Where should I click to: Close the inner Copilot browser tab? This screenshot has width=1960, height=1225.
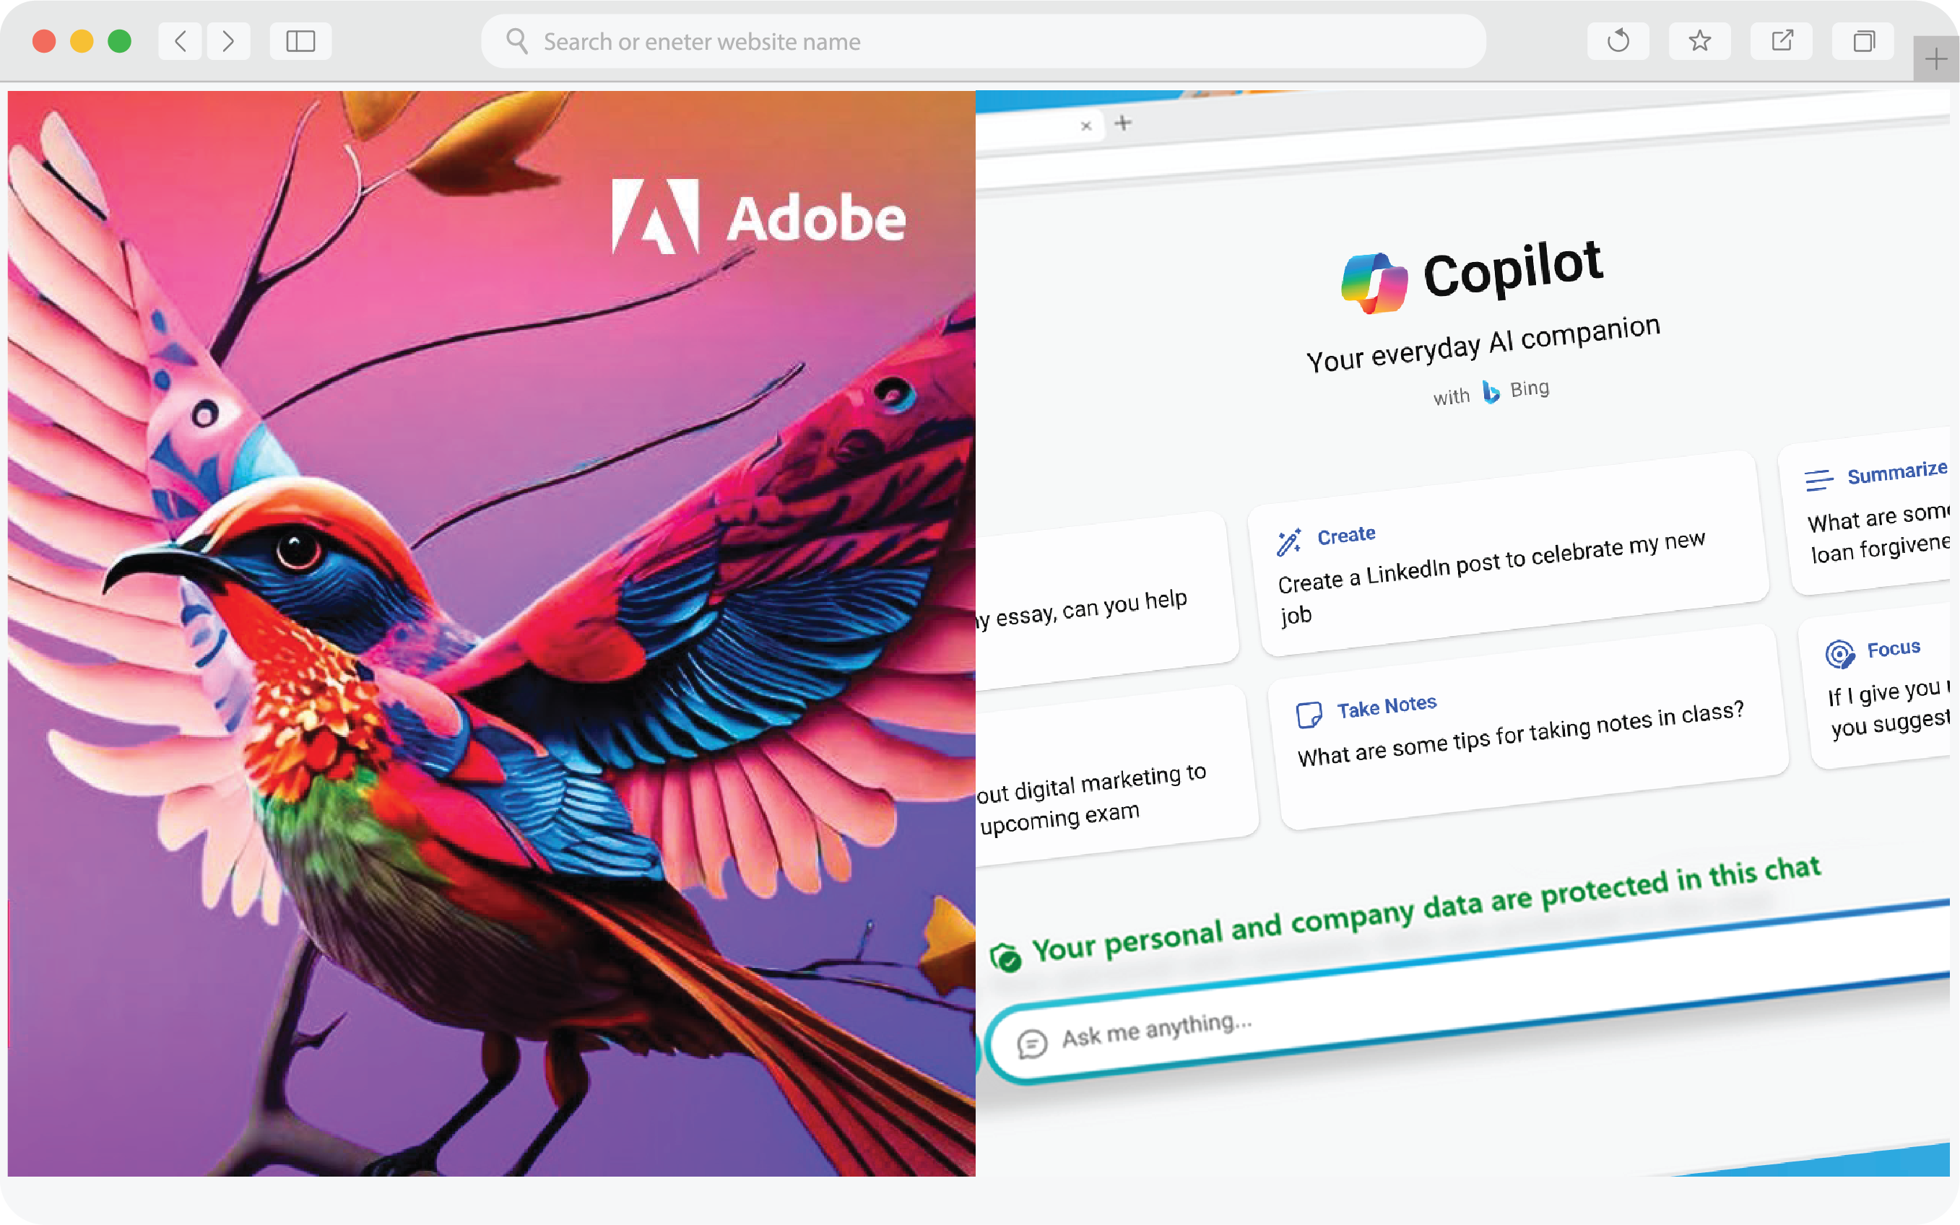click(x=1086, y=126)
